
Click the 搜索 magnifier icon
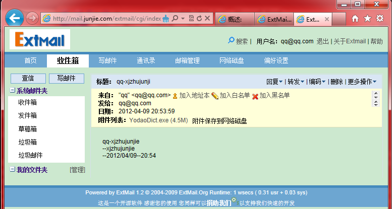click(231, 40)
